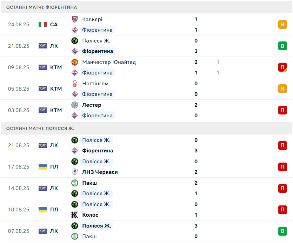Click the Manchester United club crest
The height and width of the screenshot is (243, 293).
tap(74, 62)
